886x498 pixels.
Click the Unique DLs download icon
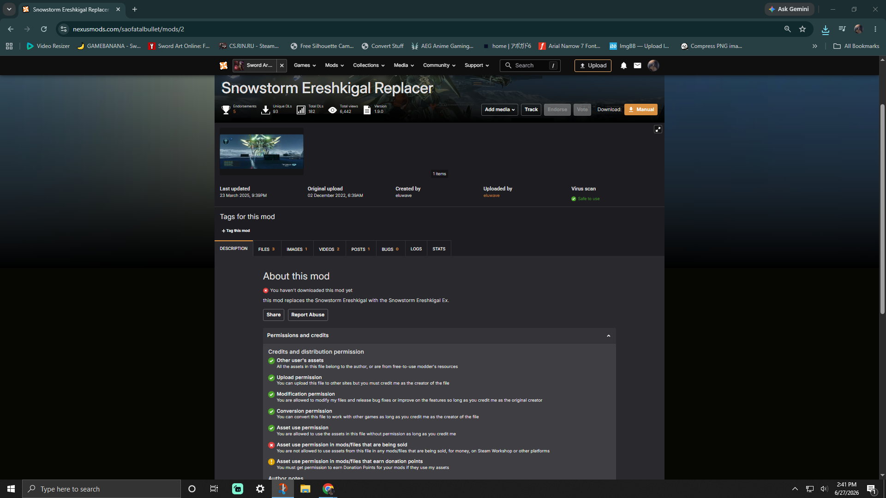tap(265, 110)
